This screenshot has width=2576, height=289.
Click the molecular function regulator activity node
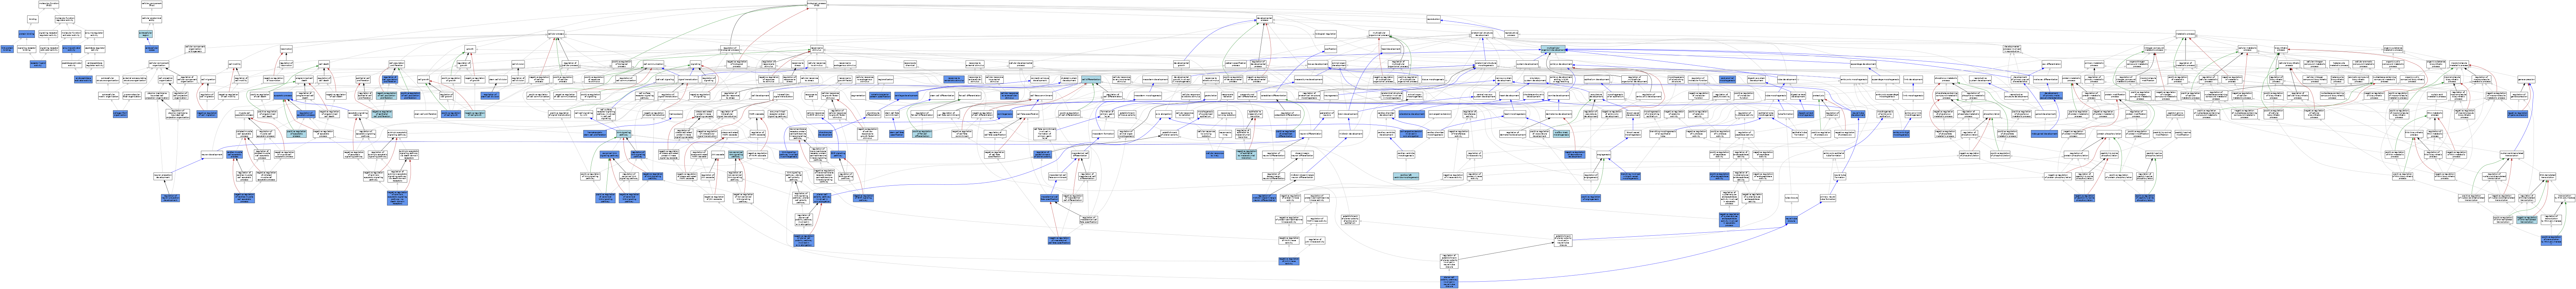[65, 19]
